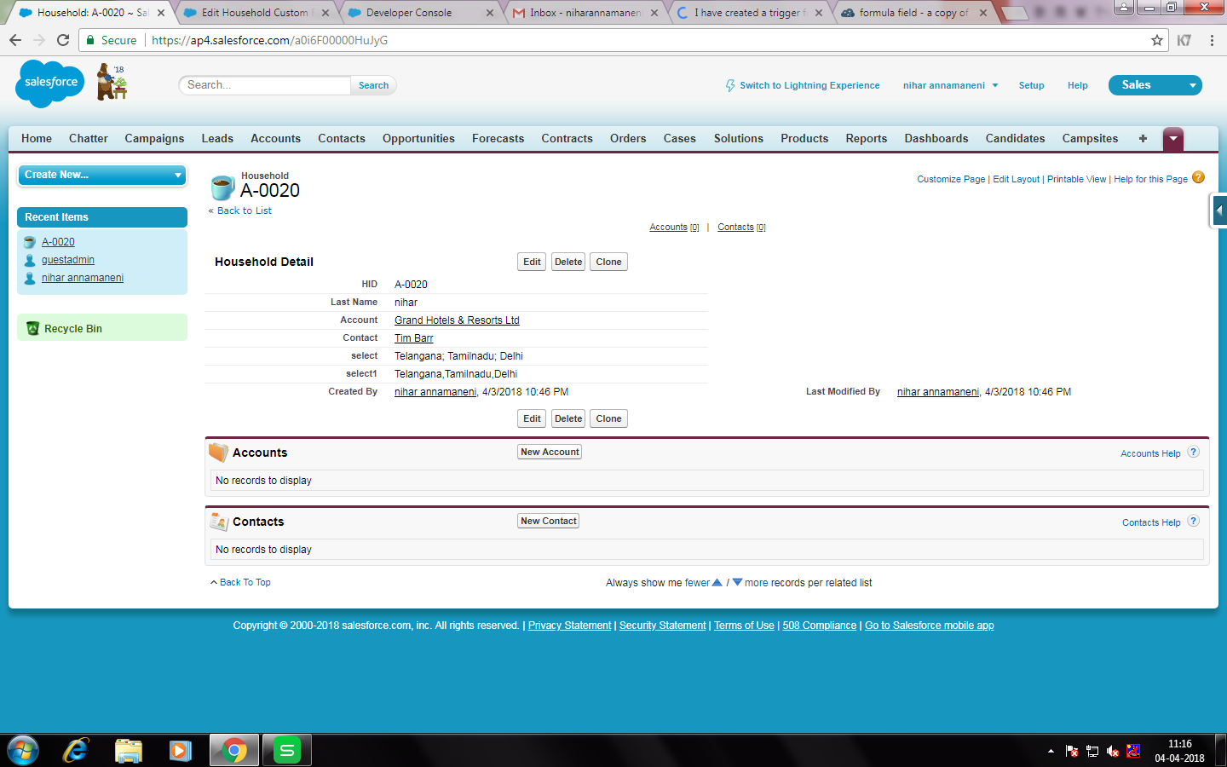Expand the nihar annamaneni user menu
The image size is (1227, 767).
click(x=994, y=85)
